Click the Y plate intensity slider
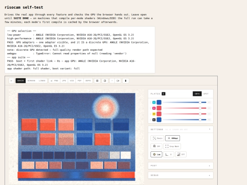 [184, 114]
